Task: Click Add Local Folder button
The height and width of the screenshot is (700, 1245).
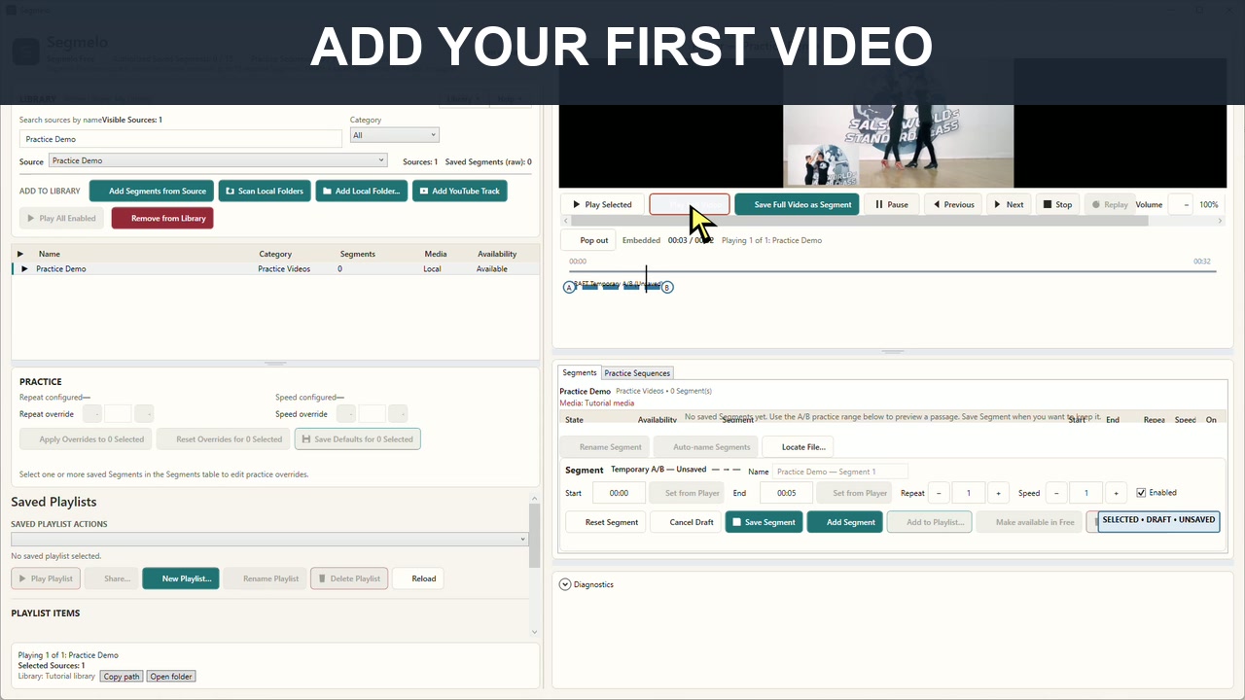Action: (361, 191)
